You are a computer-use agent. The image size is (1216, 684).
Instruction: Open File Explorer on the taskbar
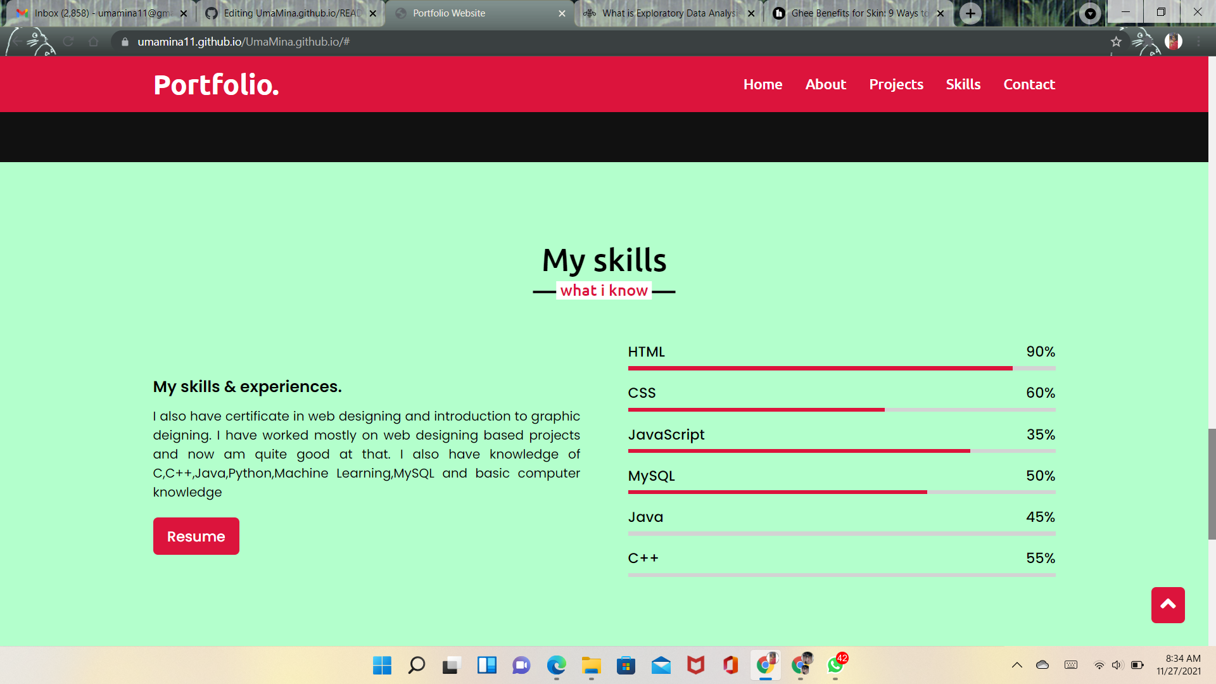coord(591,666)
